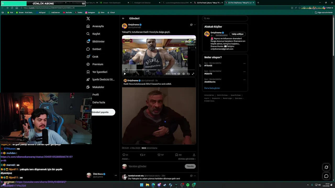Open Alakalı sort dropdown
The image size is (335, 188).
[x=126, y=159]
